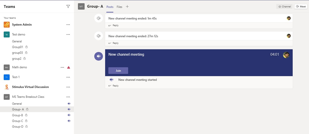Viewport: 309px width, 134px height.
Task: Click the meeting icon for the 1m 45s meeting
Action: 99,18
